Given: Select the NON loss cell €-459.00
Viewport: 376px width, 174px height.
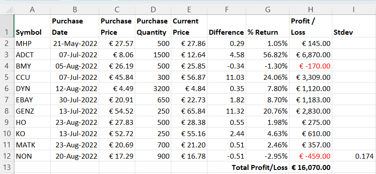Looking at the screenshot, I should (x=311, y=156).
